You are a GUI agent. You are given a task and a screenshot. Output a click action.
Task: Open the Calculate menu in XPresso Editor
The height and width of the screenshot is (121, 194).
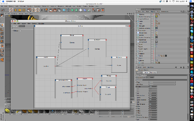click(x=41, y=23)
